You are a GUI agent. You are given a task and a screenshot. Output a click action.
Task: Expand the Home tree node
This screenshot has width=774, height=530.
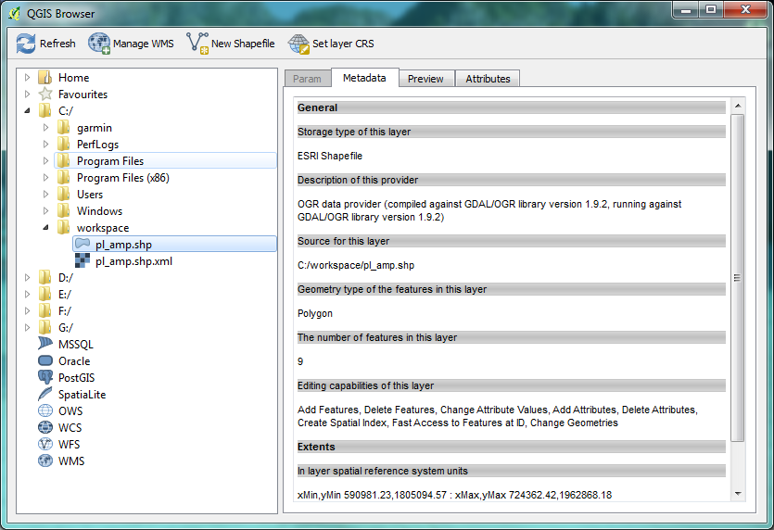pyautogui.click(x=27, y=78)
